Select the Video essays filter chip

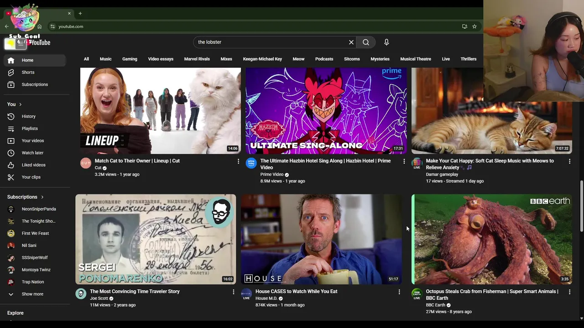click(x=161, y=59)
